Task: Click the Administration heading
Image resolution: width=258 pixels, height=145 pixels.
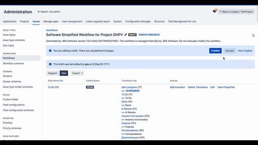Action: 18,12
